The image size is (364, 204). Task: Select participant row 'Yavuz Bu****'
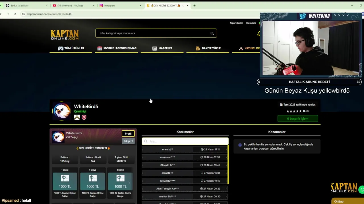pyautogui.click(x=185, y=181)
